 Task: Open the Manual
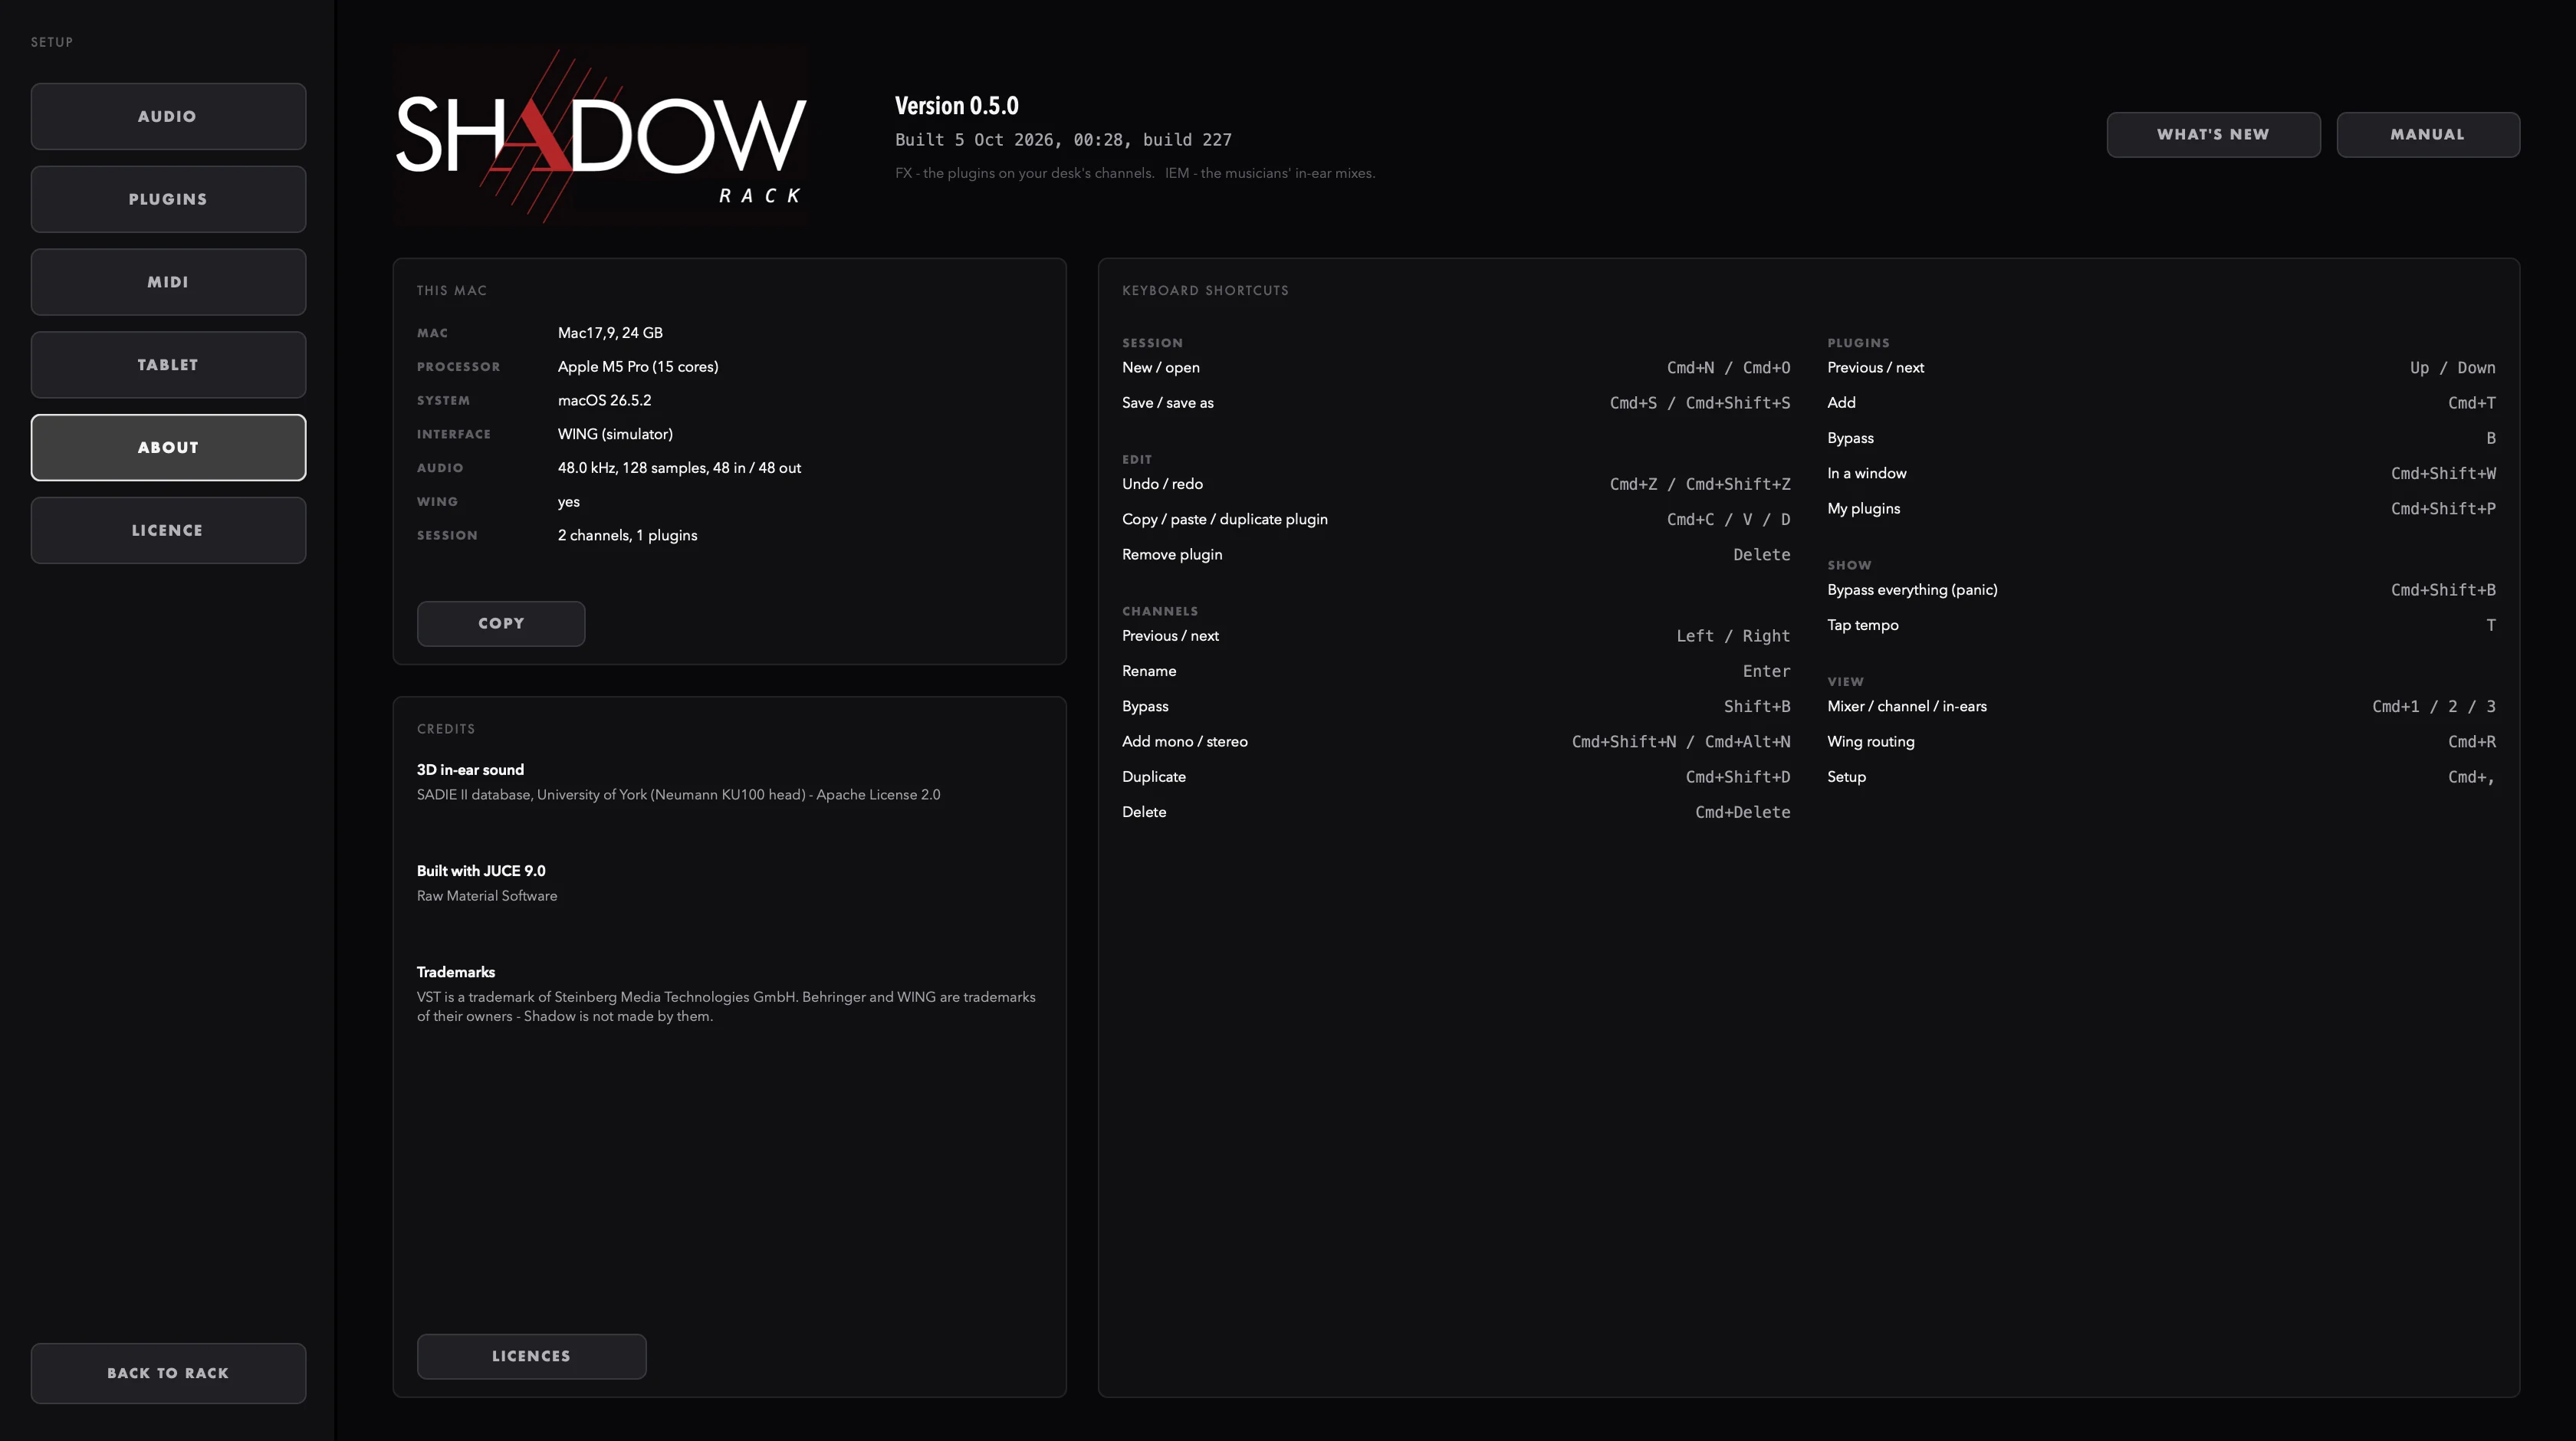pyautogui.click(x=2427, y=134)
